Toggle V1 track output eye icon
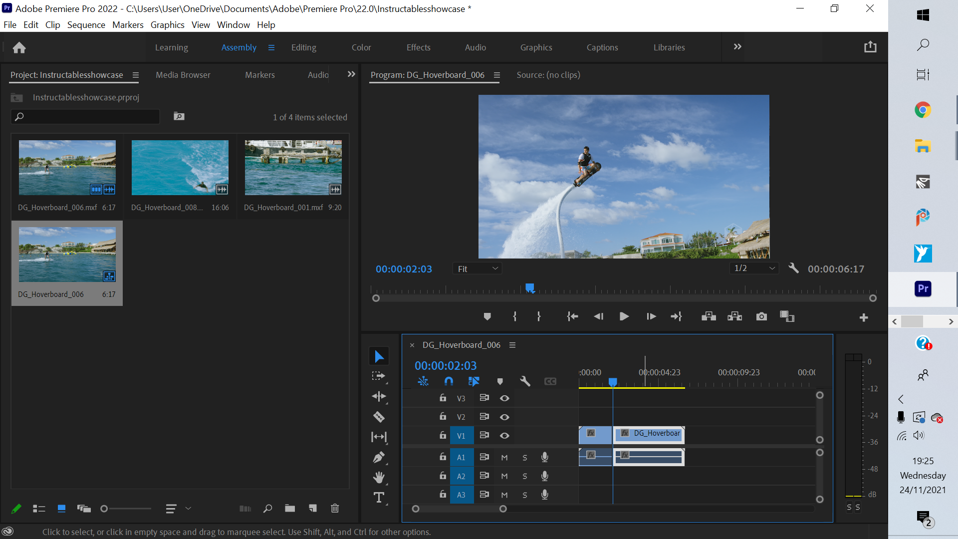 [x=504, y=436]
